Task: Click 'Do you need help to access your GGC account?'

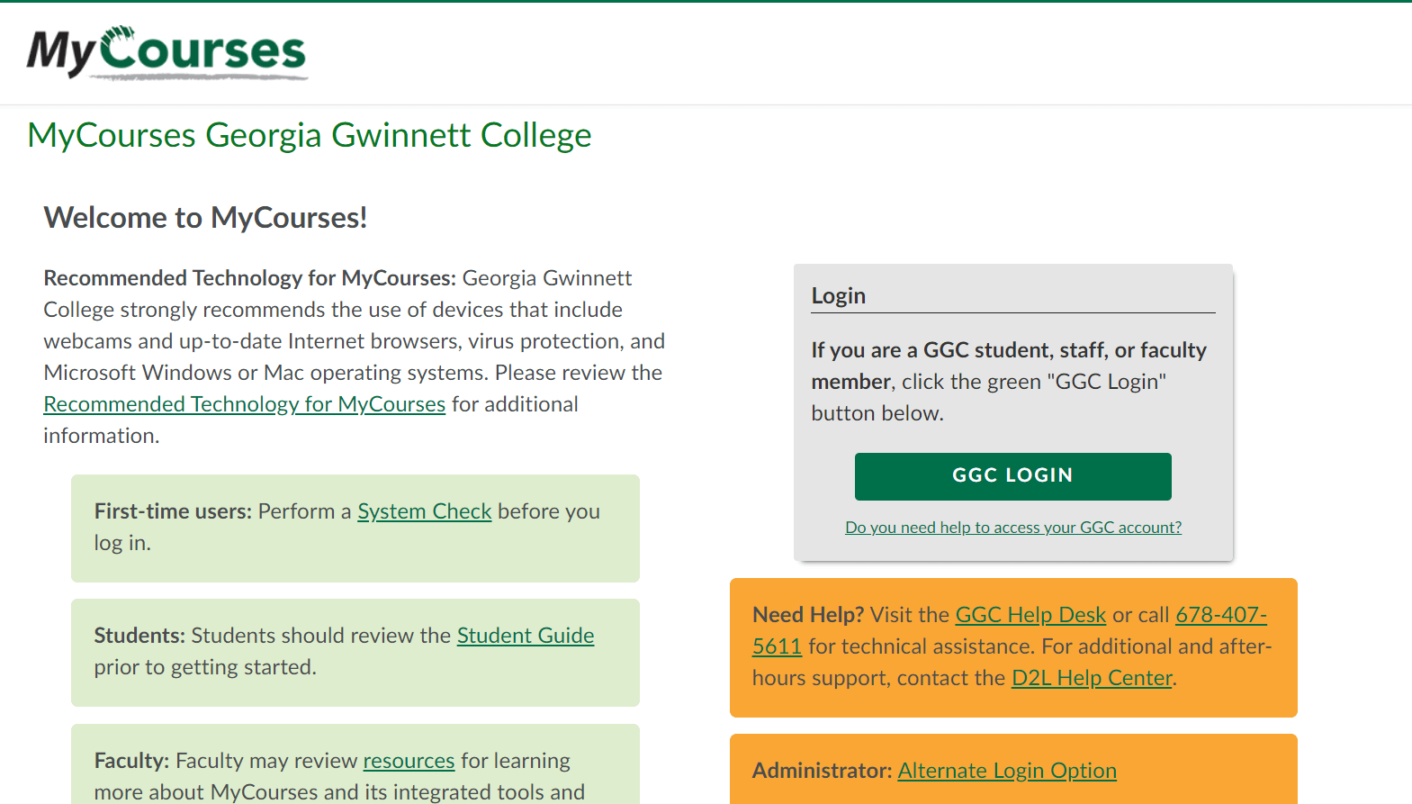Action: click(x=1013, y=528)
